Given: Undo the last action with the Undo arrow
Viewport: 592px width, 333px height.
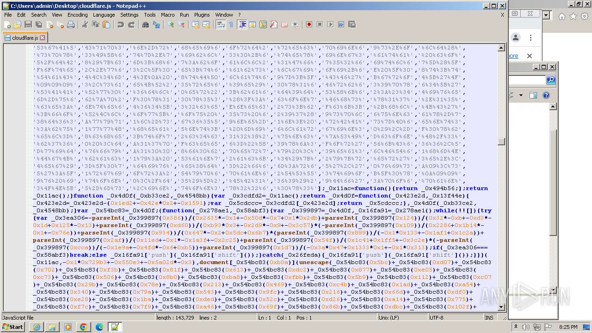Looking at the screenshot, I should [x=120, y=25].
